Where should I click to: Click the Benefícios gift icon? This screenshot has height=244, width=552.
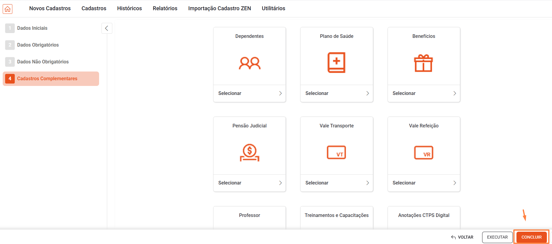point(423,63)
